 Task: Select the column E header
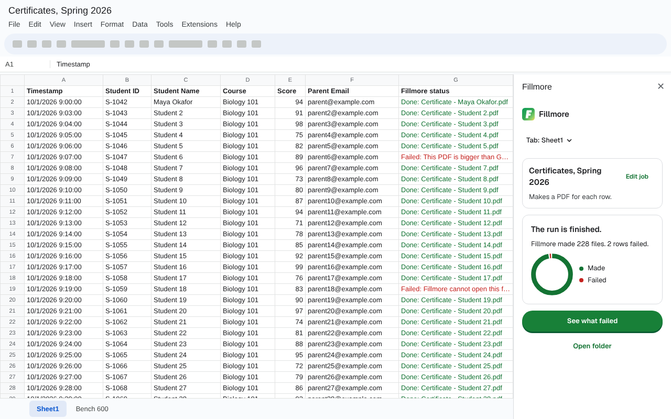click(290, 80)
